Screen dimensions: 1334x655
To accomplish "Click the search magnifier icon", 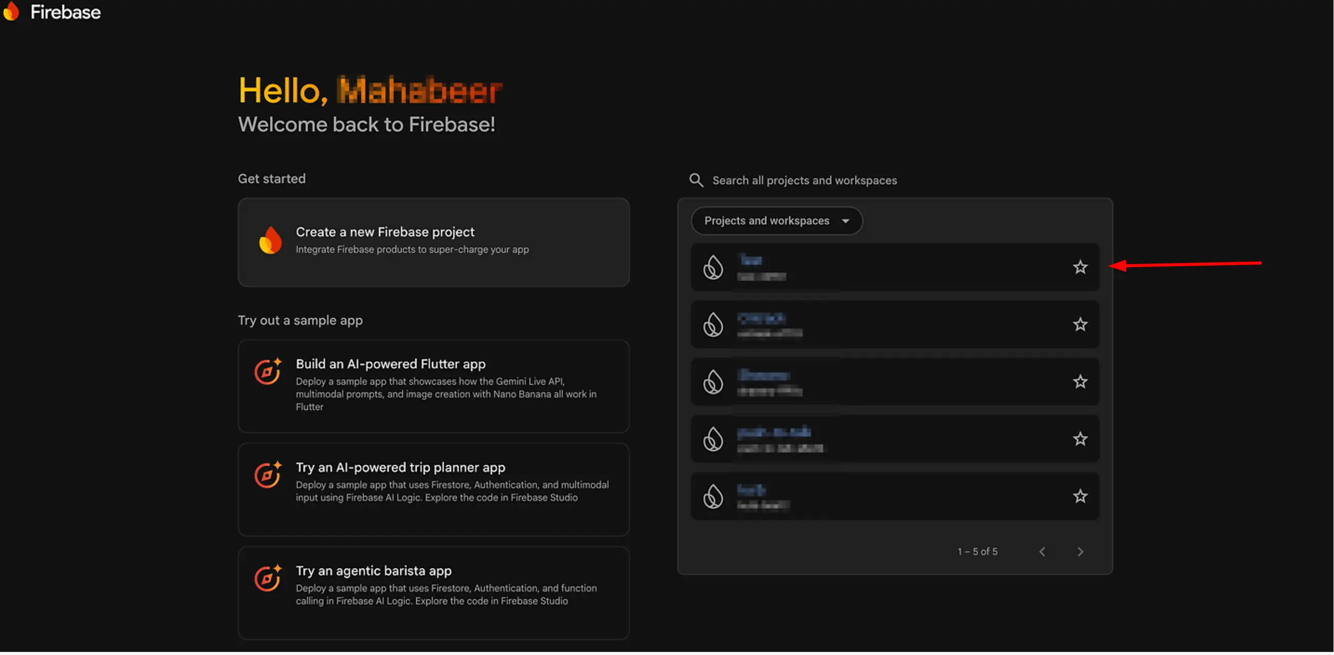I will pos(696,180).
